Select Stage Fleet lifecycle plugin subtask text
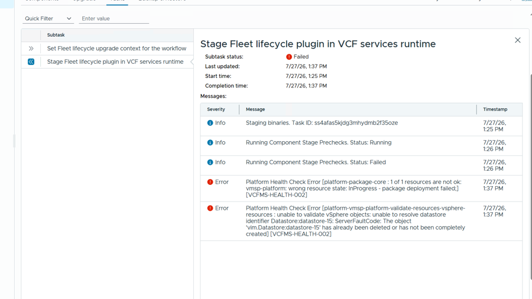This screenshot has width=532, height=299. pos(115,61)
